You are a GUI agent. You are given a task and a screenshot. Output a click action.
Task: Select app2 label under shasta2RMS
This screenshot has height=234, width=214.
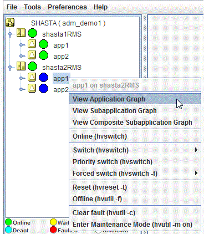(61, 90)
